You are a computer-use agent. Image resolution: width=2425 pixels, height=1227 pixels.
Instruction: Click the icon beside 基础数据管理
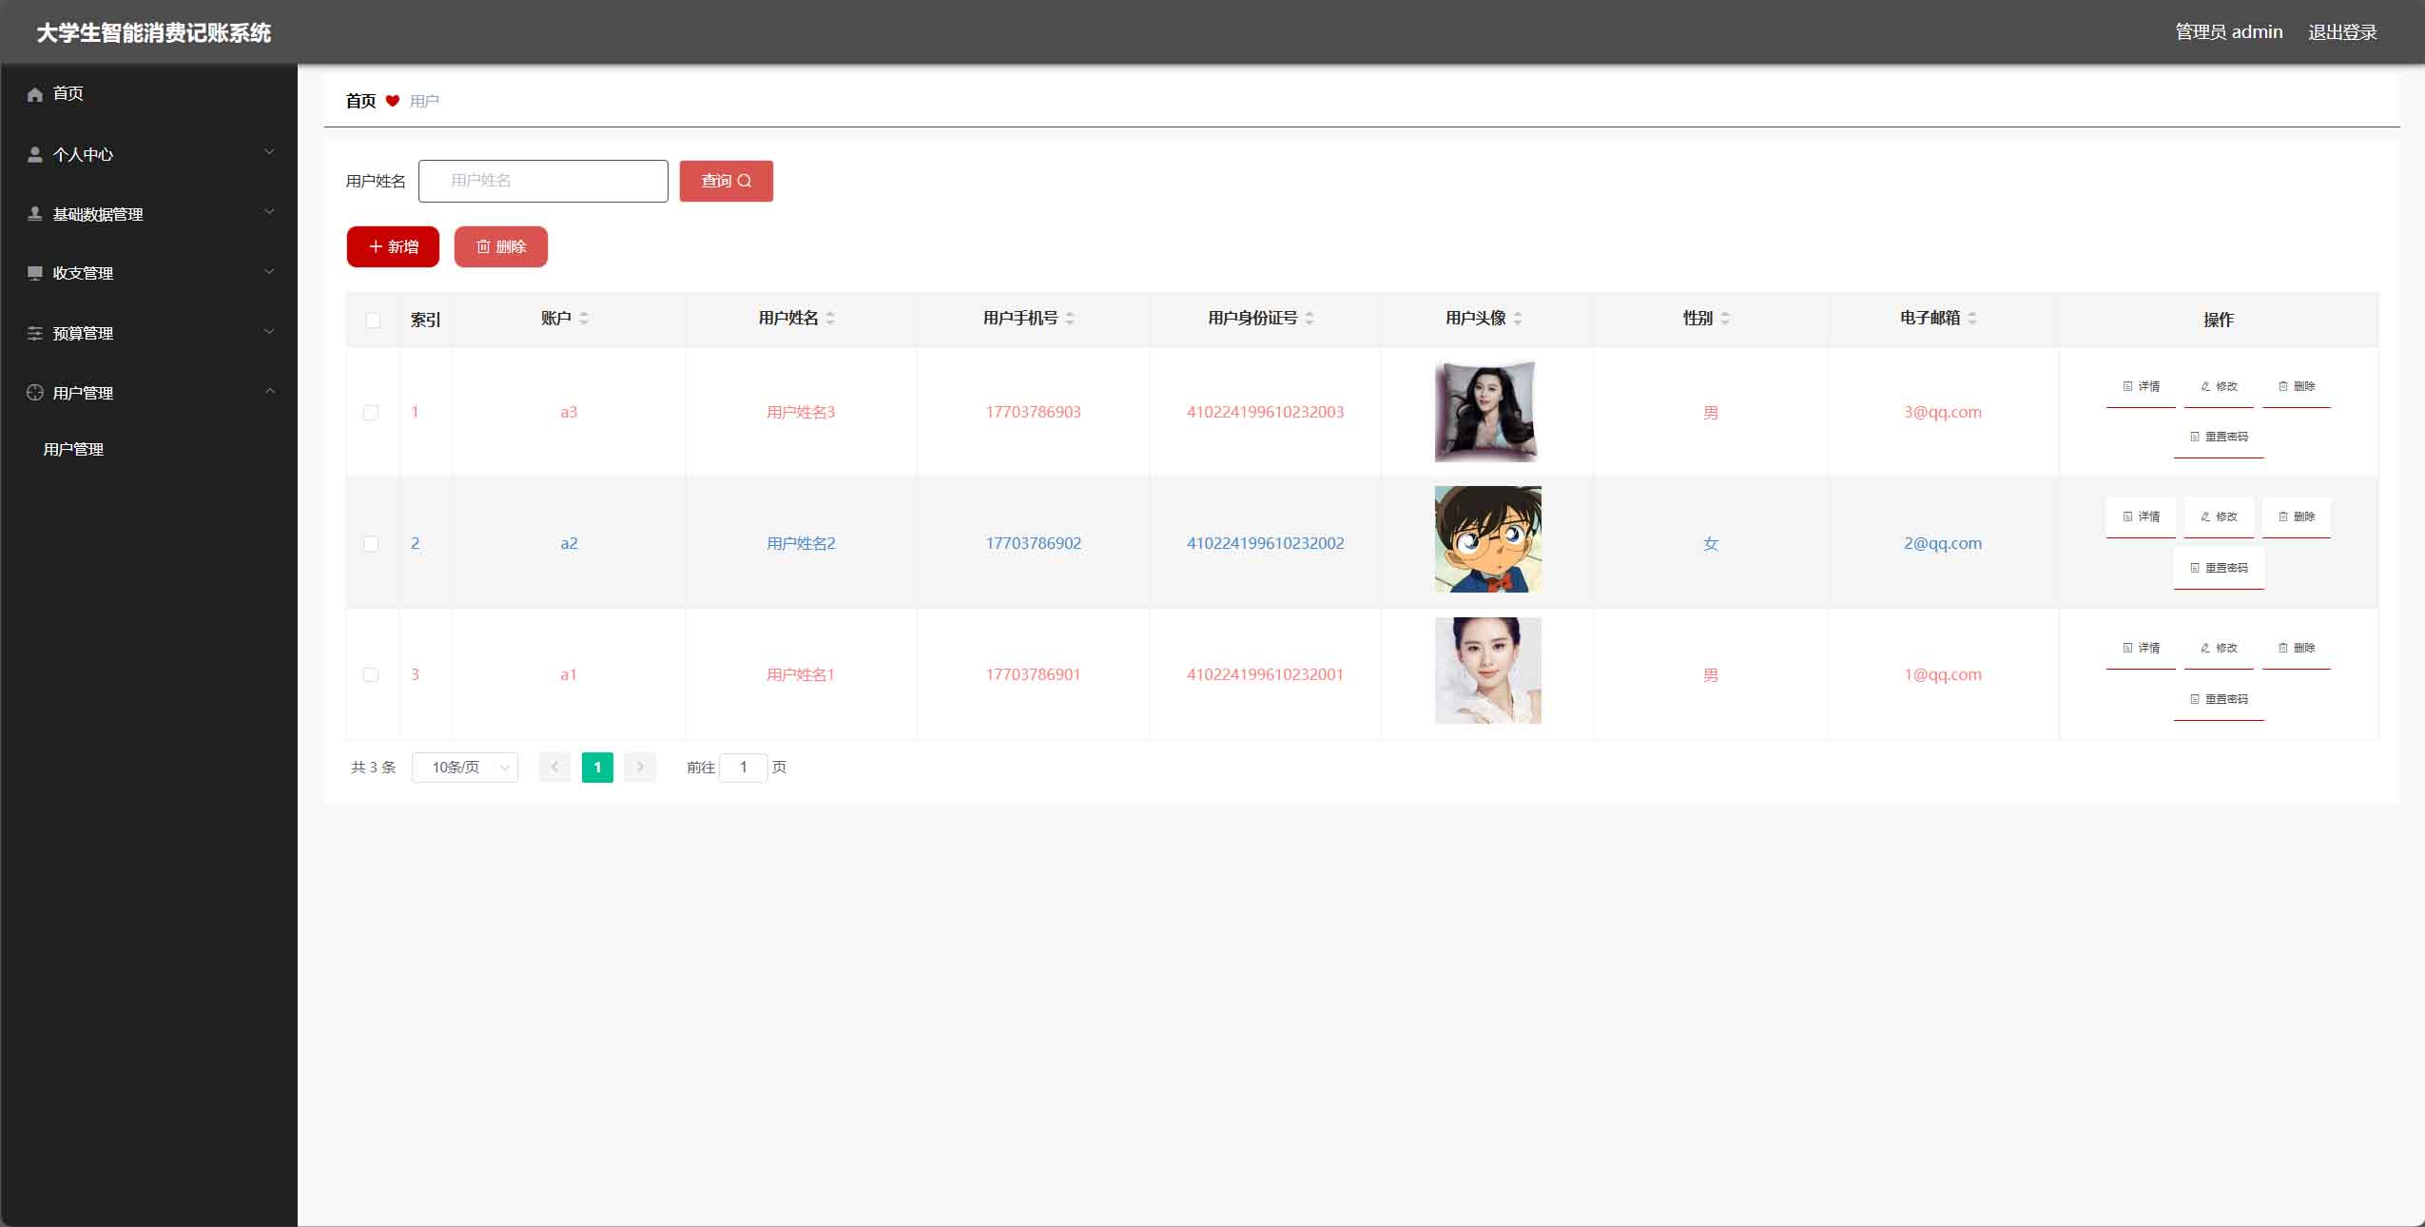35,214
